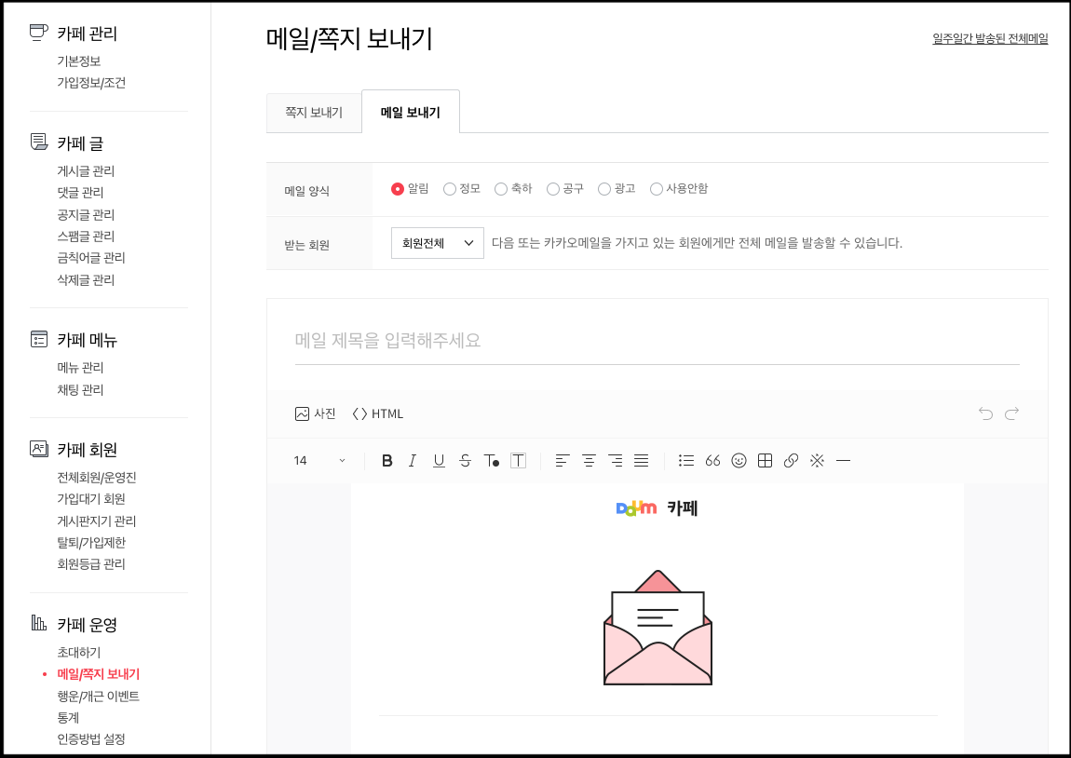Open 전체회원/운영진 list

96,478
